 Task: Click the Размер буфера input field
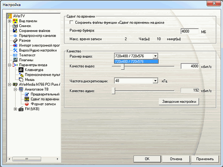[190, 31]
